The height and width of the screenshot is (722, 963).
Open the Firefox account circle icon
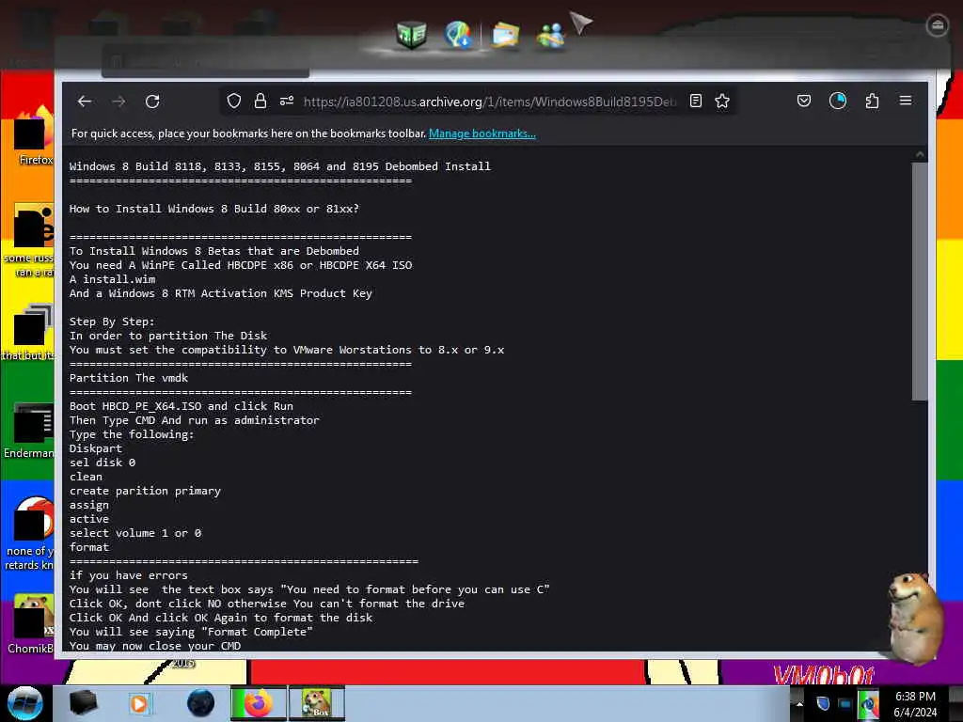838,101
